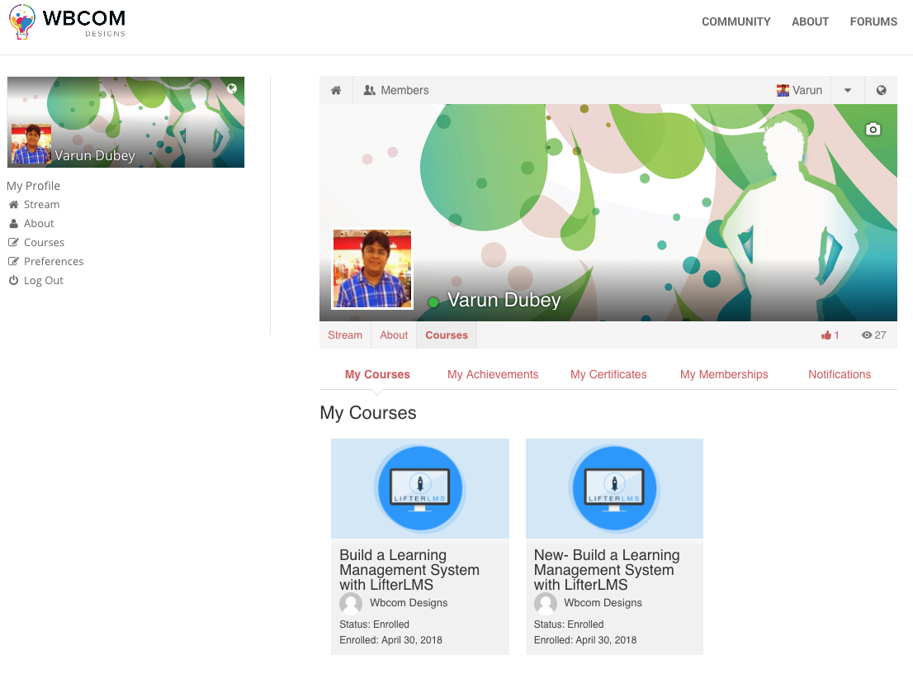Image resolution: width=913 pixels, height=679 pixels.
Task: Click camera icon to change cover photo
Action: point(873,129)
